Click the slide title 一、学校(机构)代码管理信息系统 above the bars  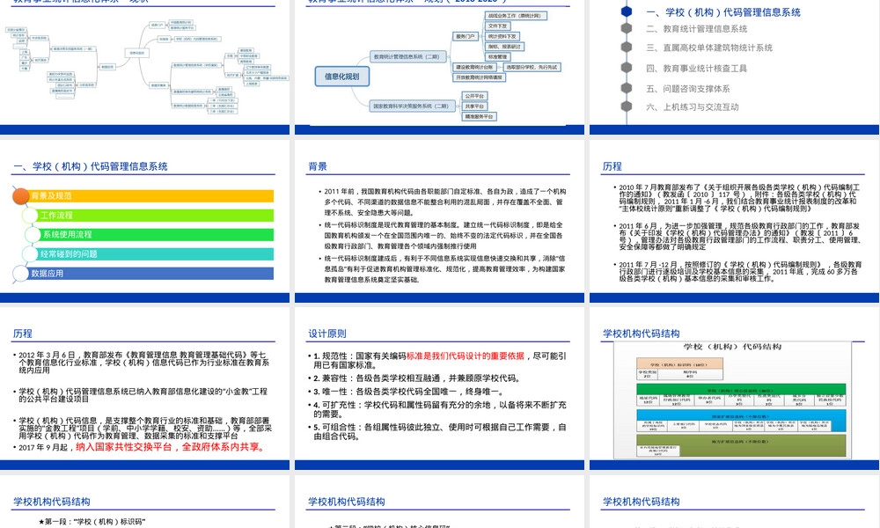click(x=91, y=166)
